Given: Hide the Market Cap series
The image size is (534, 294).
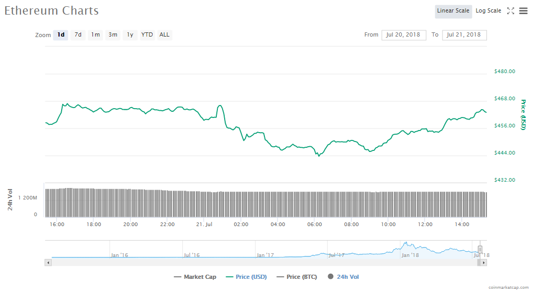Looking at the screenshot, I should click(195, 277).
